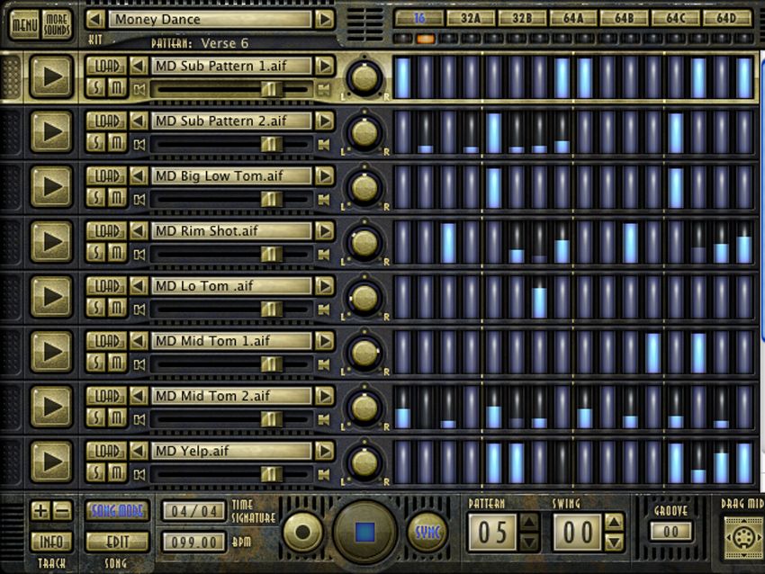765x574 pixels.
Task: Load a sample into MD Yelp track
Action: click(x=106, y=451)
